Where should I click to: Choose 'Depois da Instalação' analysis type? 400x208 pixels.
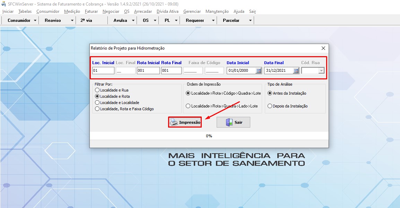(x=270, y=106)
